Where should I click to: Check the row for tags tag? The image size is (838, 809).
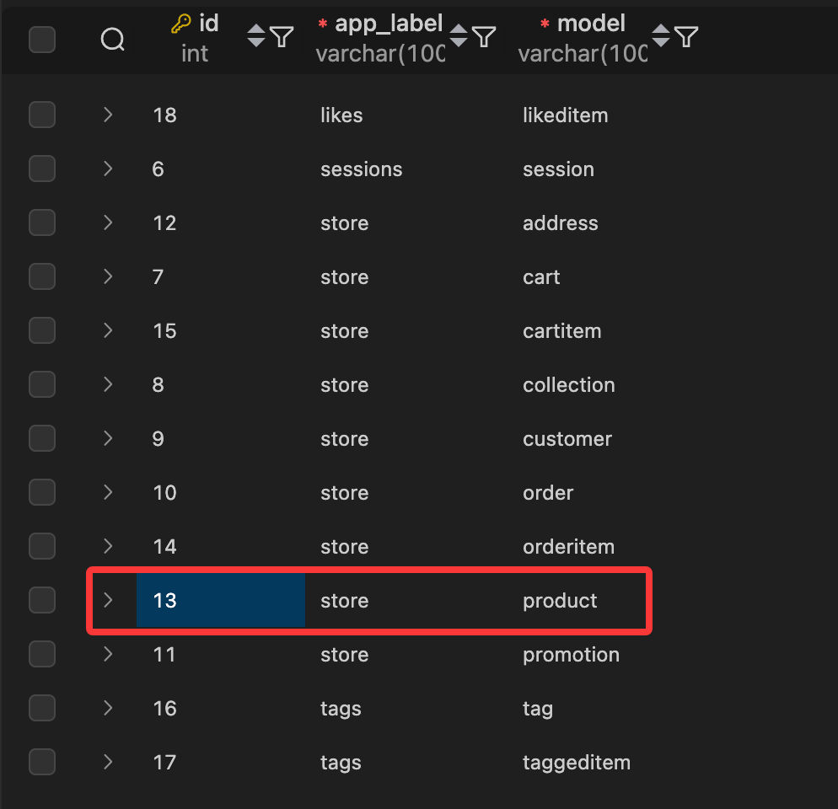pyautogui.click(x=41, y=709)
